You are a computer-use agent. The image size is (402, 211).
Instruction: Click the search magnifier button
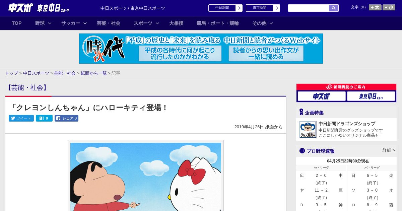(334, 8)
